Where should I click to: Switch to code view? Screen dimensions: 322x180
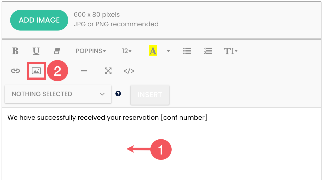pos(129,71)
